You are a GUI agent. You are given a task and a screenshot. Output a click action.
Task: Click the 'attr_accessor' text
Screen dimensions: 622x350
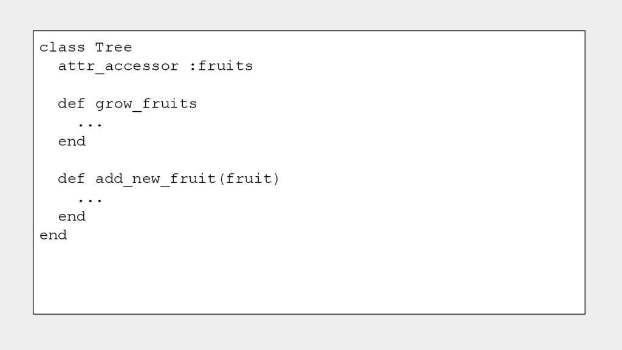118,66
